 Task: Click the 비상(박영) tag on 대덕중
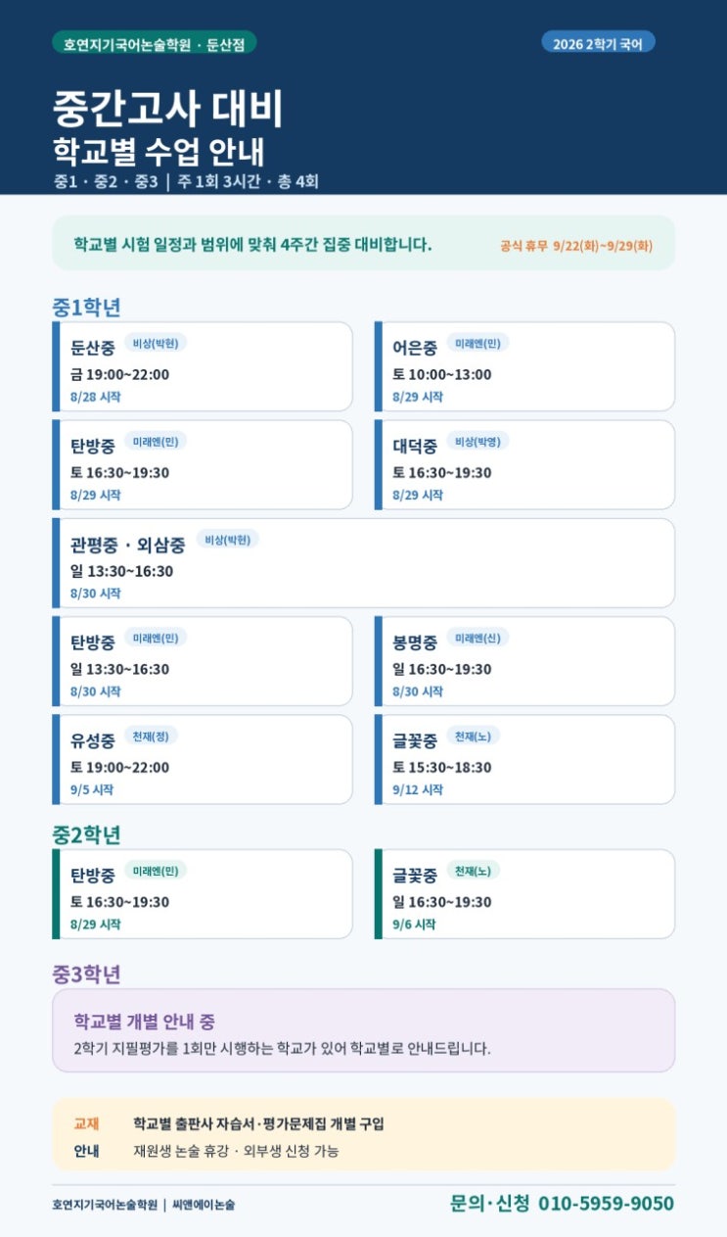point(477,442)
